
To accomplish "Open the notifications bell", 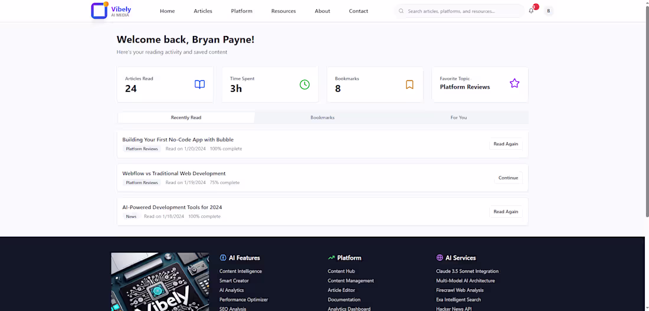I will click(531, 11).
